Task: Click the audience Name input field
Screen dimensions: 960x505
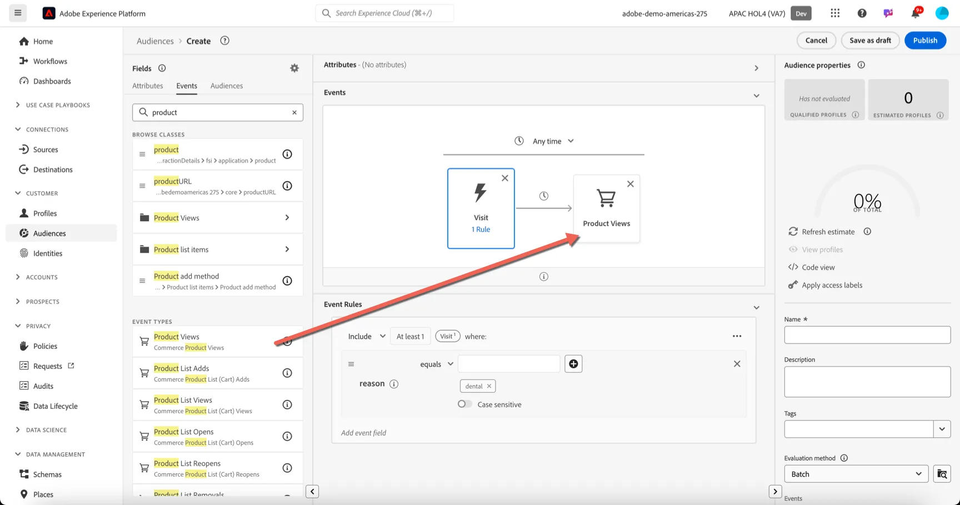Action: [867, 335]
